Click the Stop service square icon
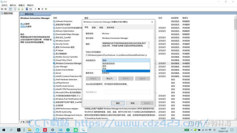 pyautogui.click(x=39, y=9)
